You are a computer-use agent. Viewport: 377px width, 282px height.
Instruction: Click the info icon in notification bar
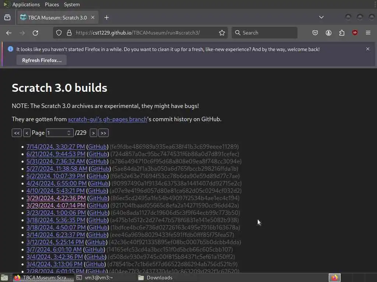[10, 49]
